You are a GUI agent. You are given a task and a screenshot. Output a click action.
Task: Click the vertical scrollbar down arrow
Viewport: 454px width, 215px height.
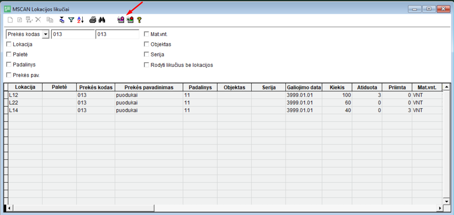tap(446, 201)
